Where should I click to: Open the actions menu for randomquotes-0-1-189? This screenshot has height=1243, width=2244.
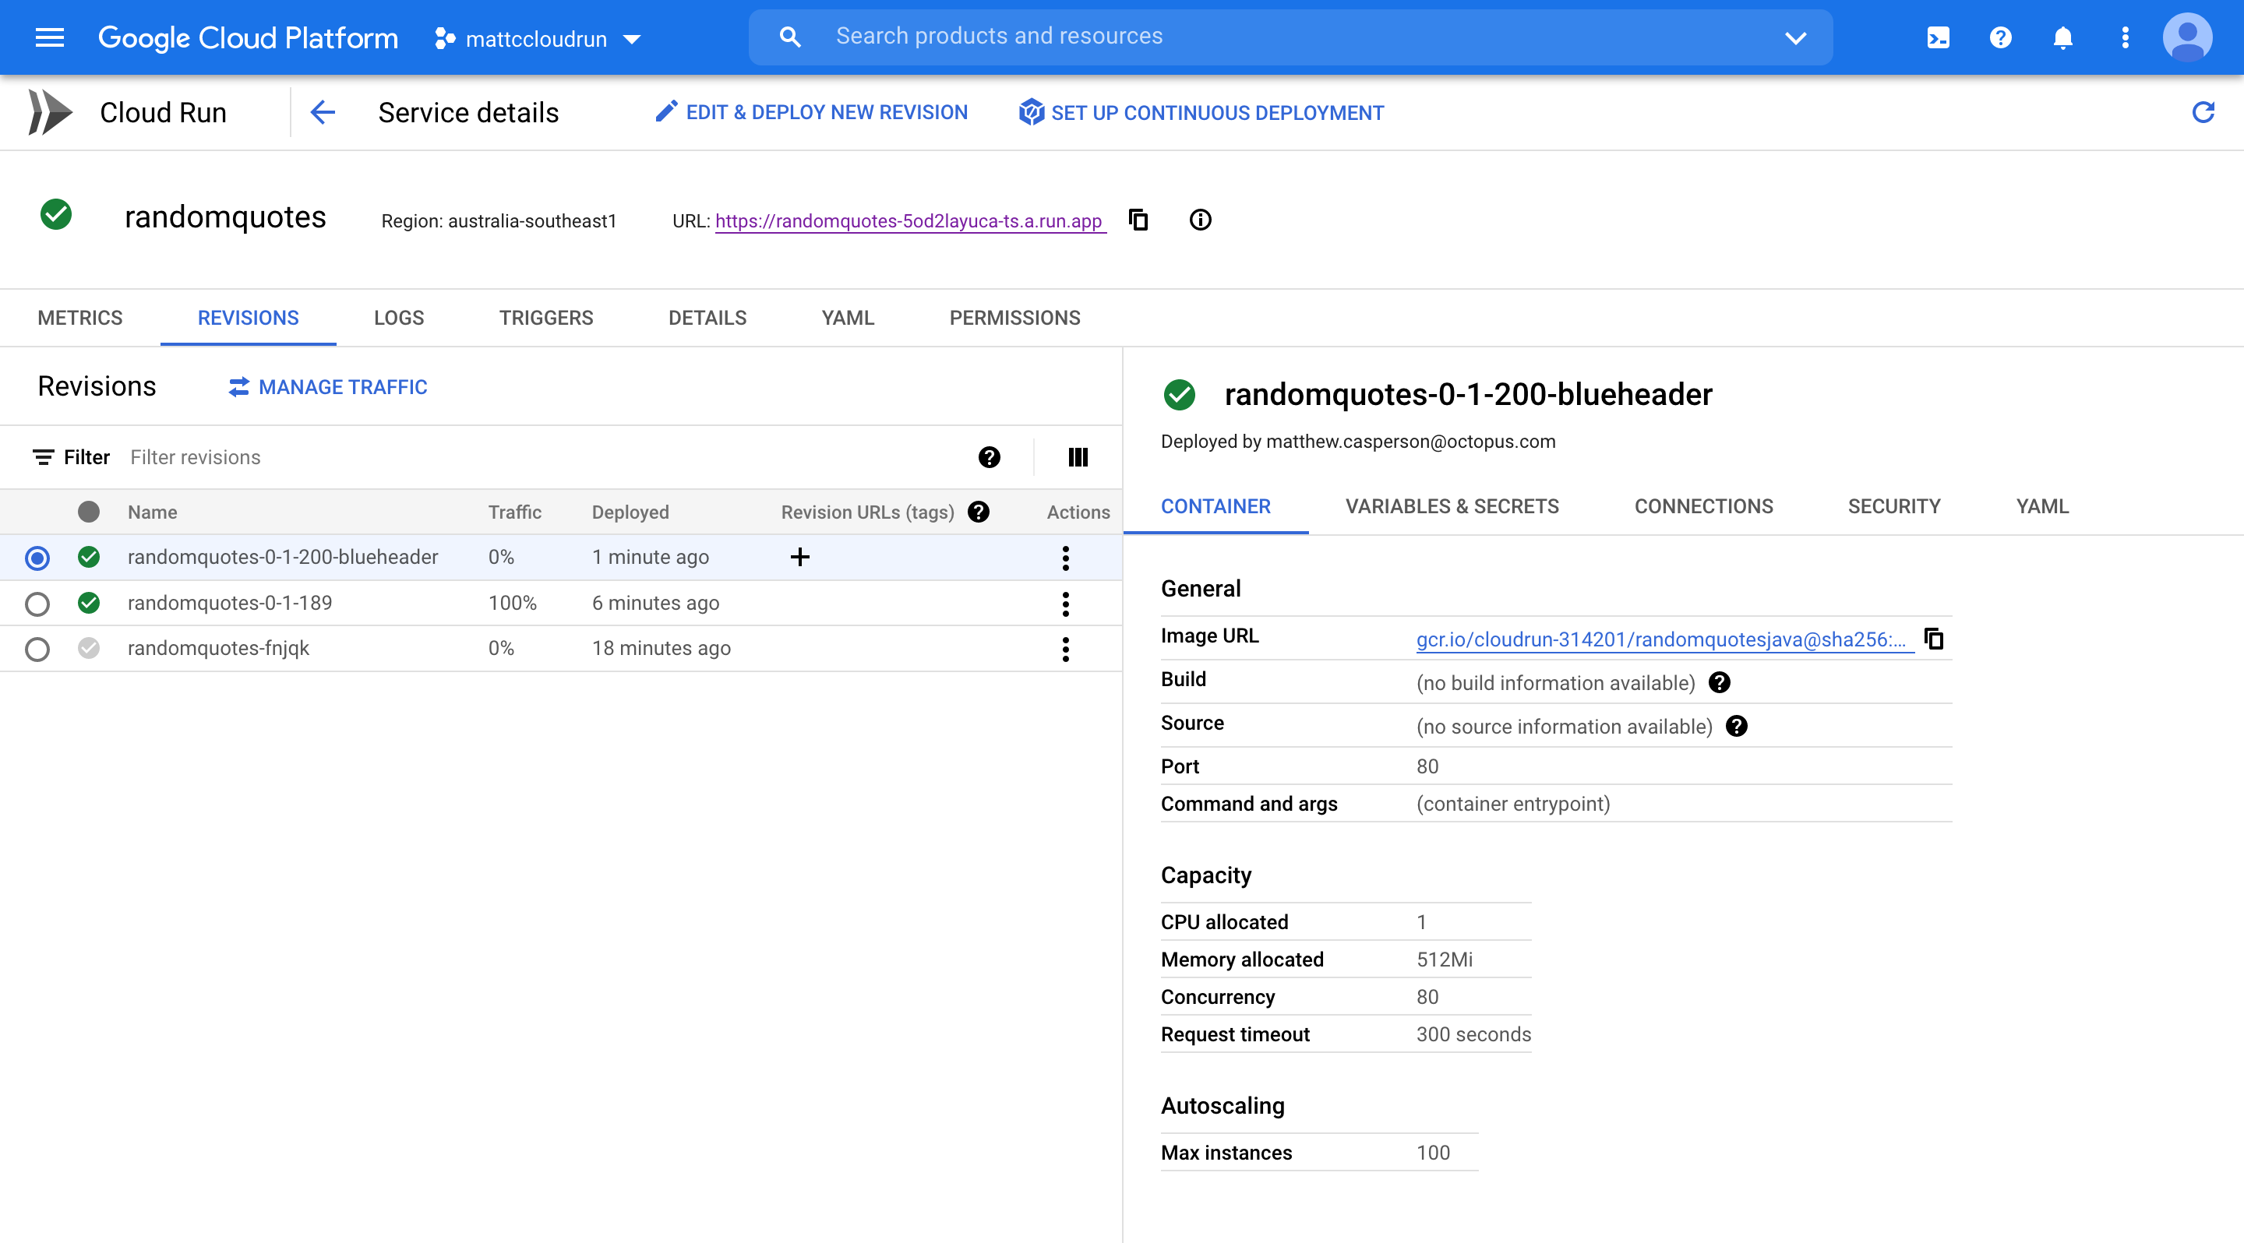[1064, 604]
